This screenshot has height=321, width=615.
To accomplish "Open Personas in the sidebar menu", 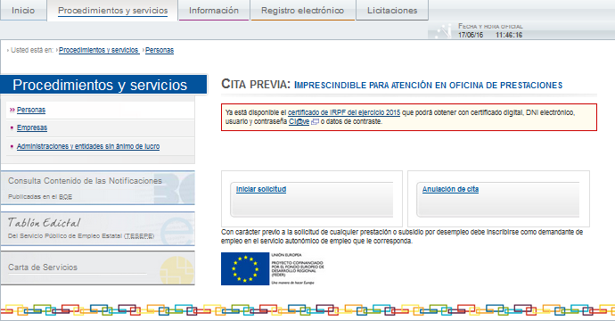I will pyautogui.click(x=31, y=110).
